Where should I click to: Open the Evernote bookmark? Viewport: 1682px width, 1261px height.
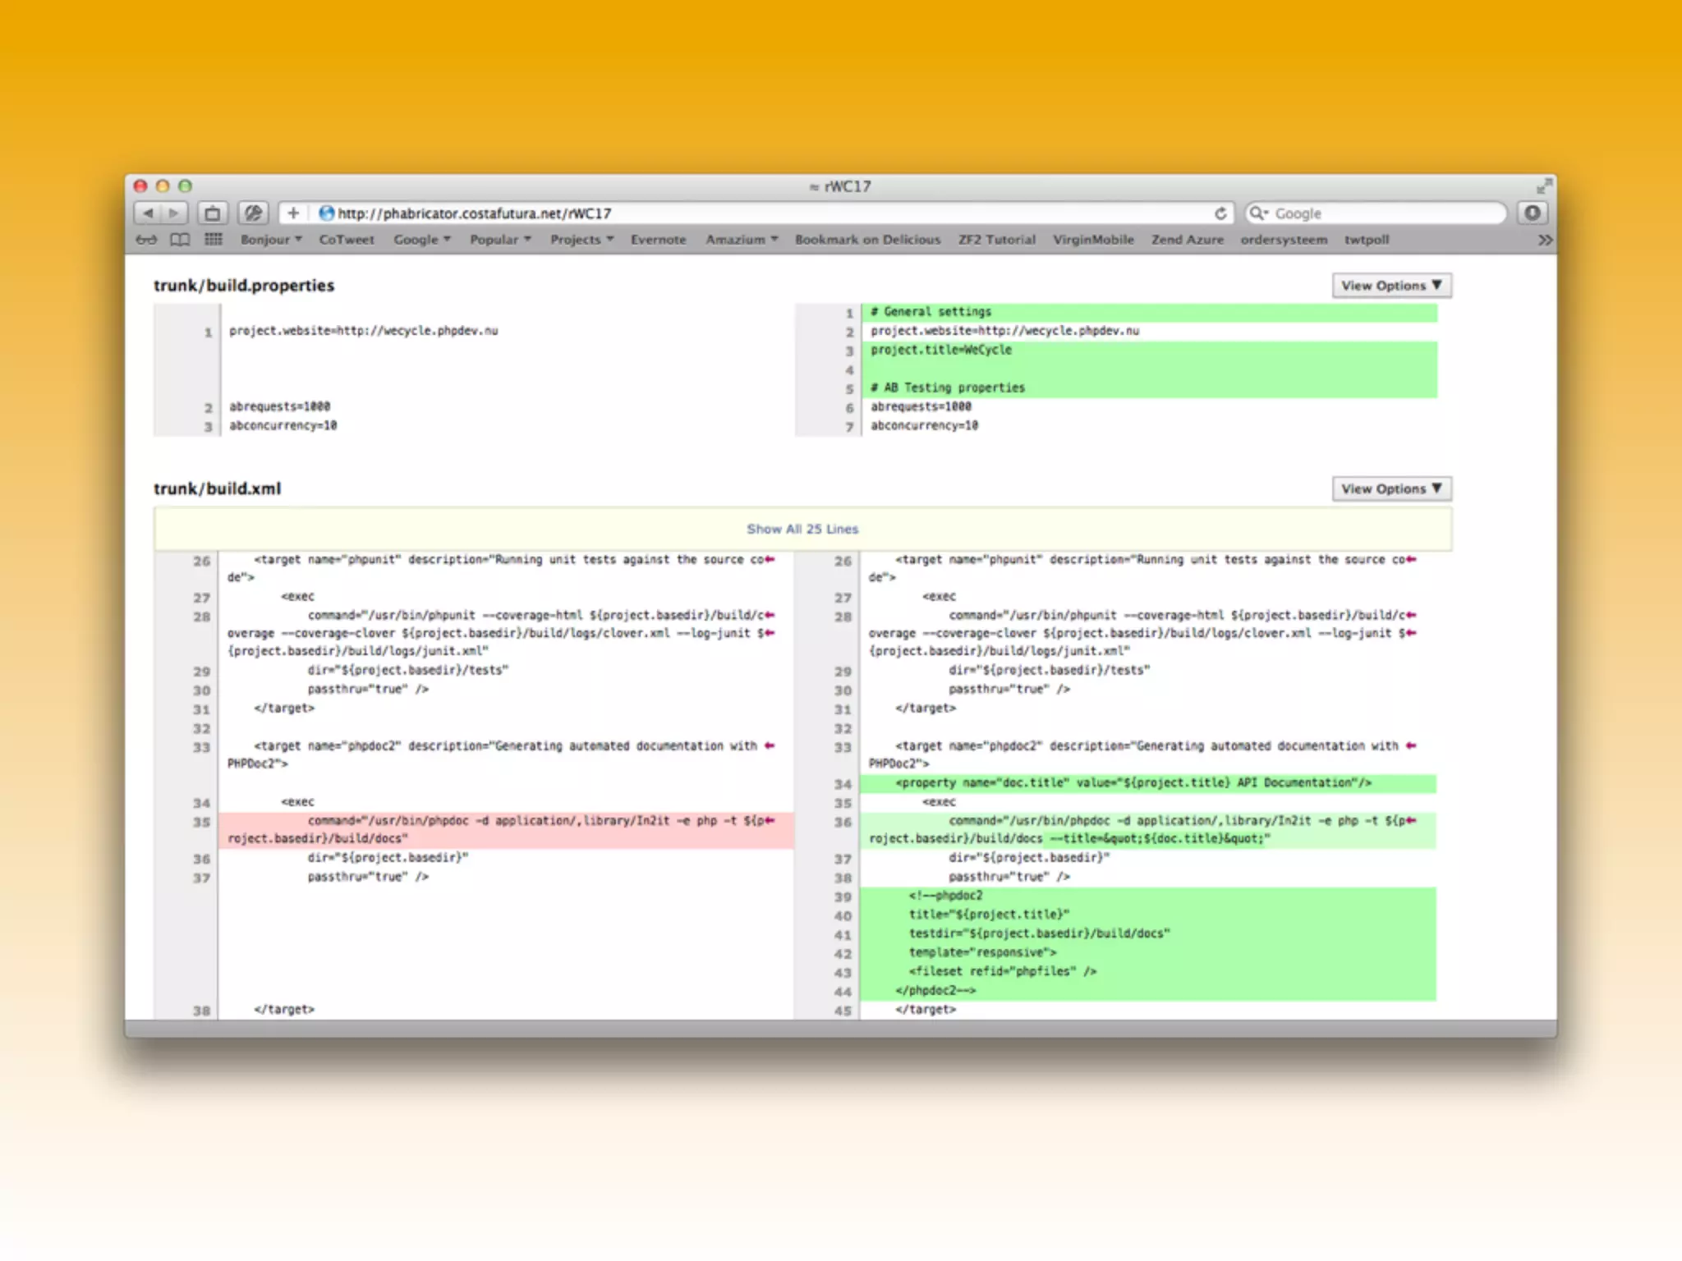coord(658,240)
